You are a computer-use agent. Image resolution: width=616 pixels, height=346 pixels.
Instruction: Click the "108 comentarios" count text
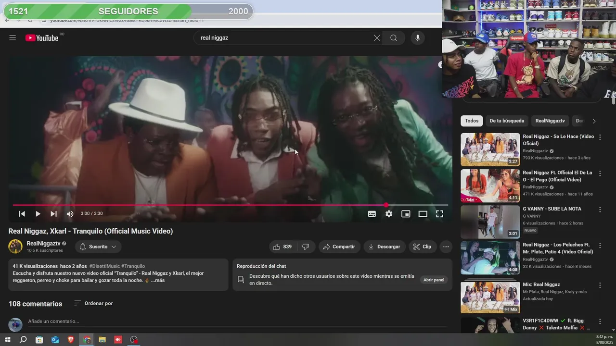(x=35, y=304)
